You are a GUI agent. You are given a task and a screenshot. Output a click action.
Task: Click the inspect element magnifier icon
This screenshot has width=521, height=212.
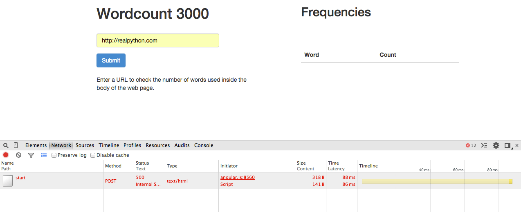click(6, 145)
